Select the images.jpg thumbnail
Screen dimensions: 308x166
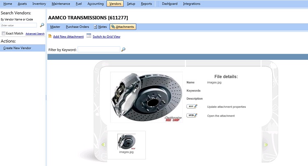pyautogui.click(x=126, y=143)
